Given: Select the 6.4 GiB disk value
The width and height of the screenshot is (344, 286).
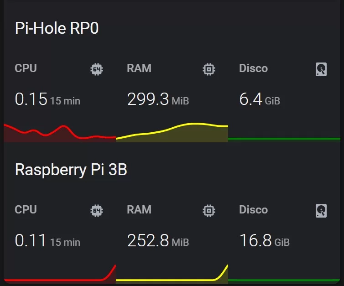Looking at the screenshot, I should point(251,99).
